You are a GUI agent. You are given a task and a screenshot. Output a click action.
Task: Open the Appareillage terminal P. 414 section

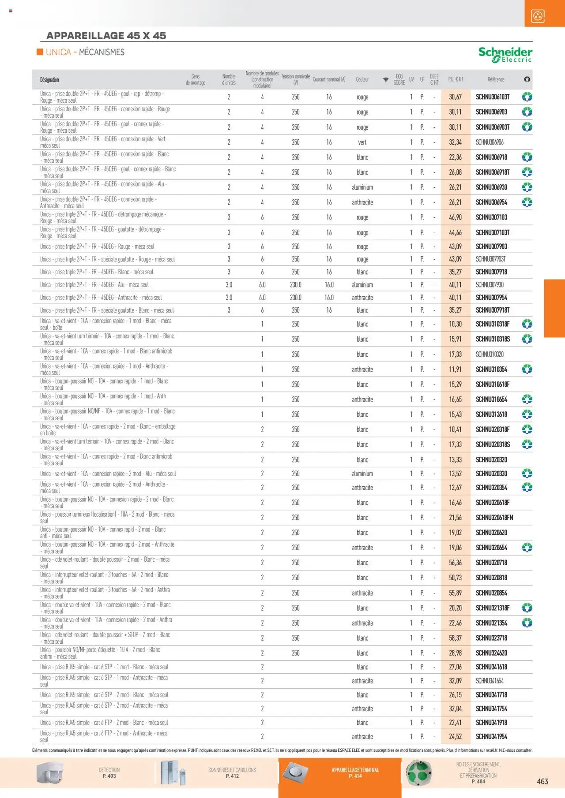pyautogui.click(x=355, y=773)
